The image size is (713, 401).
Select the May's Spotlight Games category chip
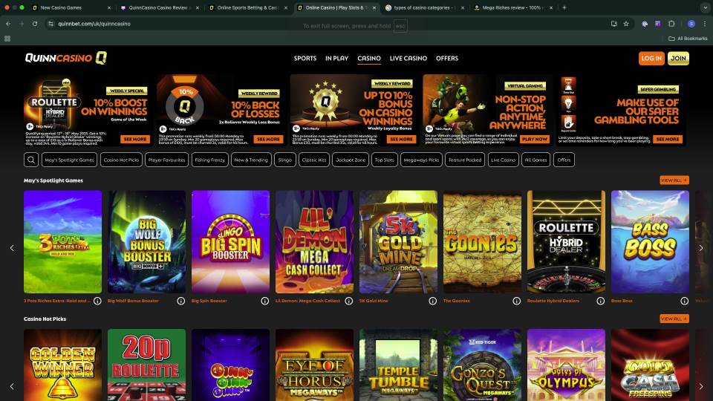point(70,160)
